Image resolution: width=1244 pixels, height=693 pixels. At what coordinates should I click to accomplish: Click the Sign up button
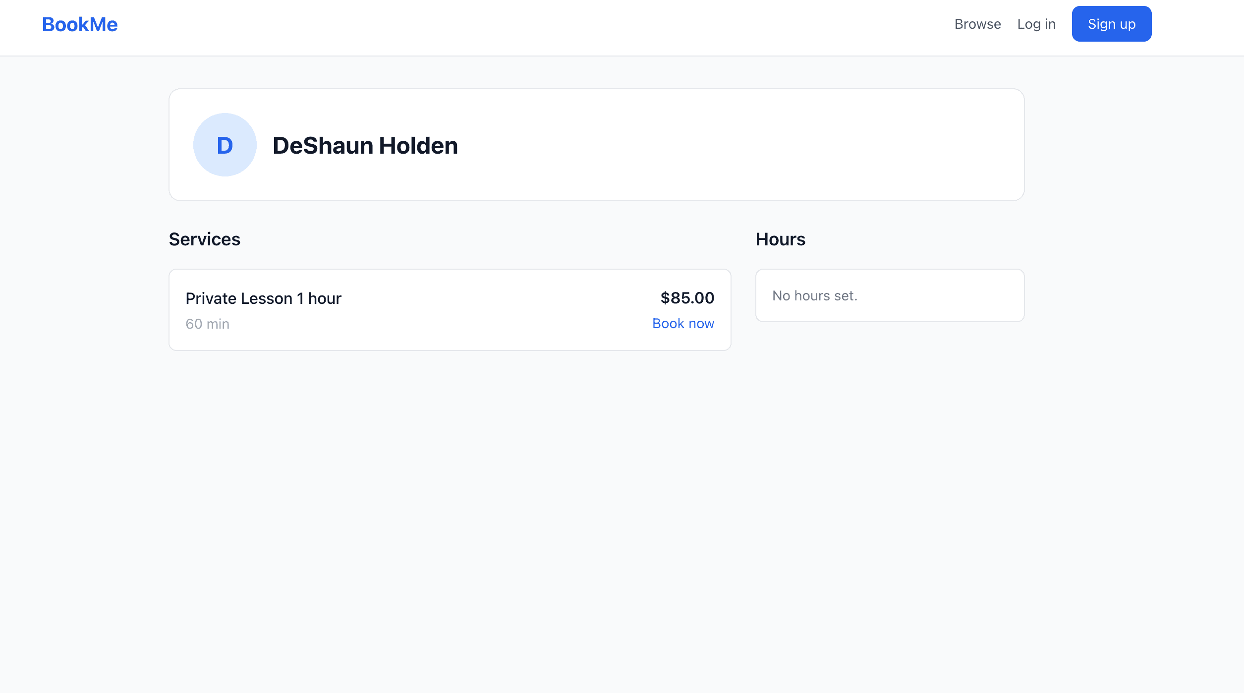coord(1111,23)
